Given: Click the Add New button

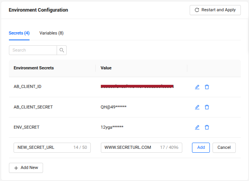Looking at the screenshot, I should pos(26,168).
